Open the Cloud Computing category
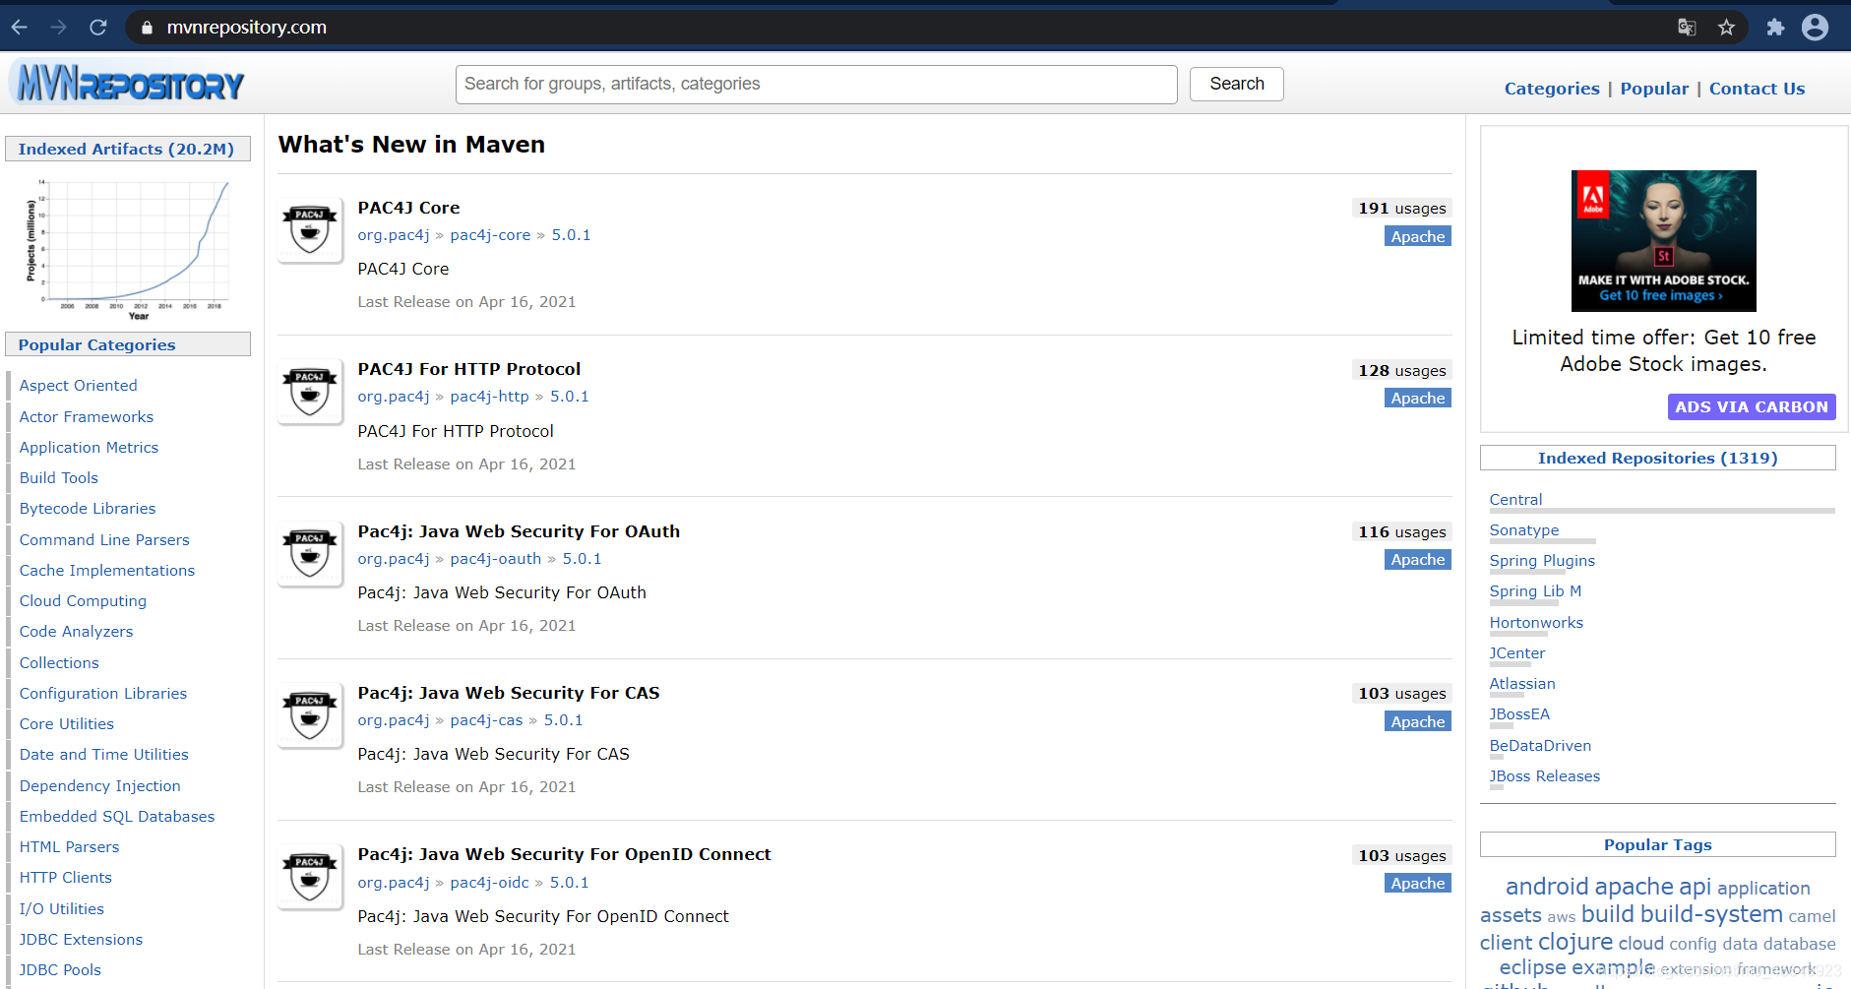The width and height of the screenshot is (1851, 989). [83, 601]
